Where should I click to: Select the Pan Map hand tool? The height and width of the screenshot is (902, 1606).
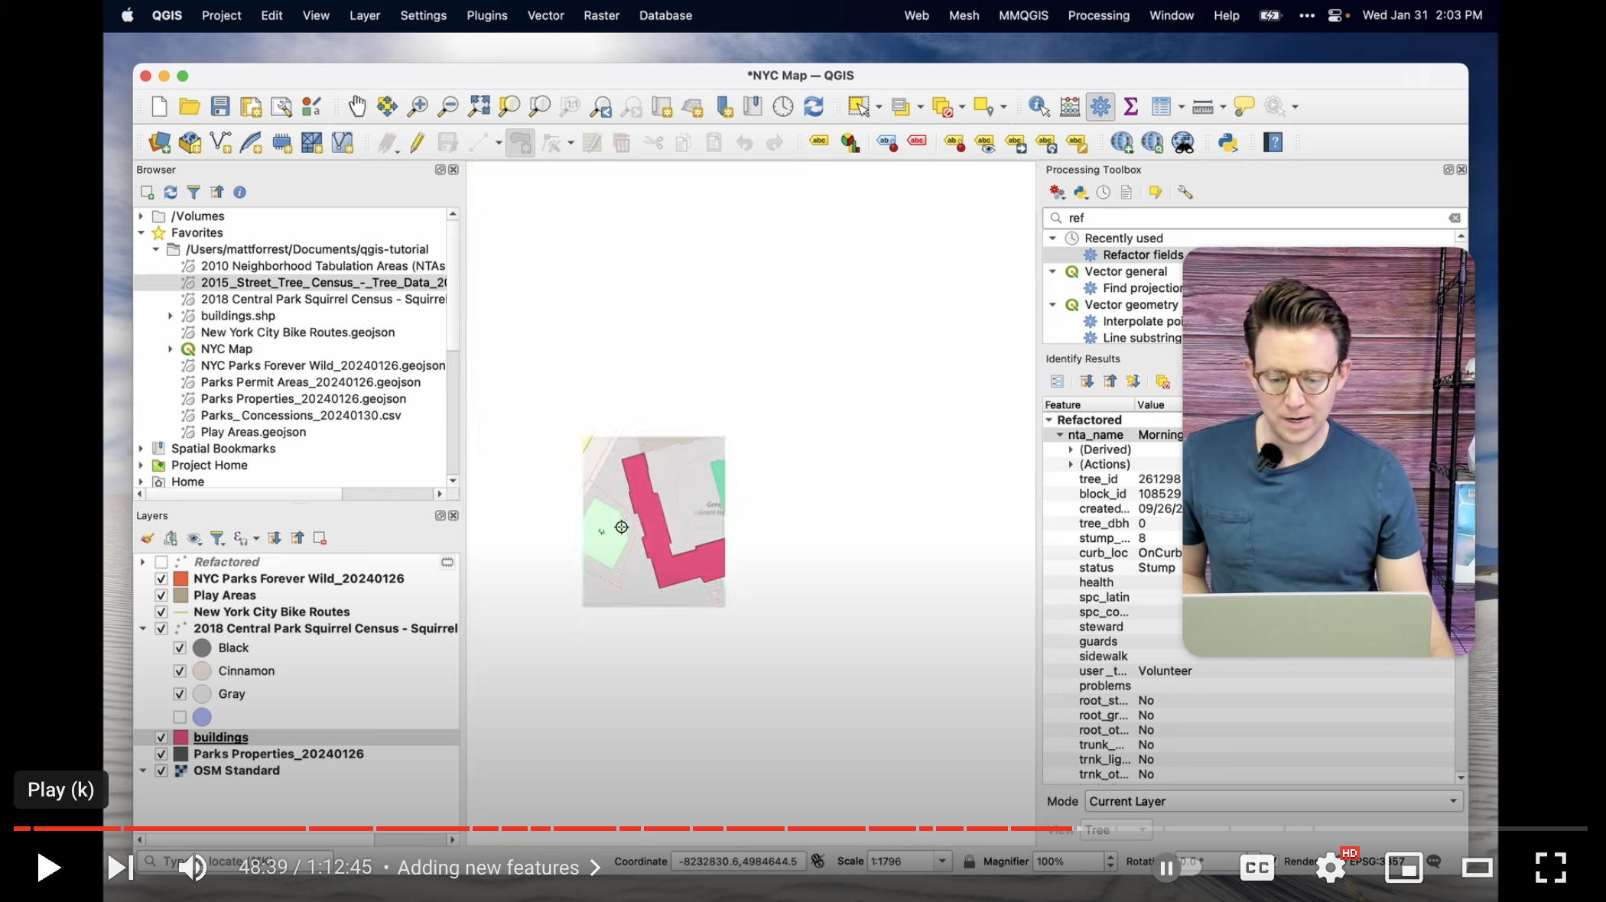[357, 106]
